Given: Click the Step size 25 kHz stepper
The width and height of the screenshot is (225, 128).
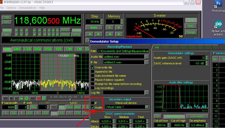Looking at the screenshot, I should 102,22.
